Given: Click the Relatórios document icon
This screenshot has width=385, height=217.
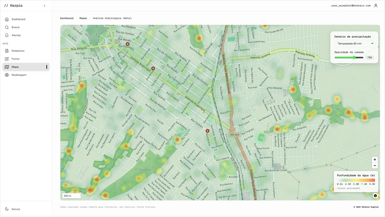Looking at the screenshot, I should tap(7, 51).
